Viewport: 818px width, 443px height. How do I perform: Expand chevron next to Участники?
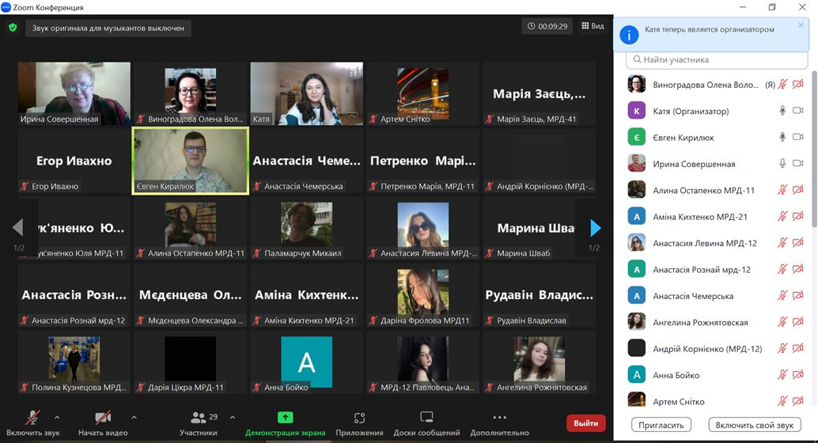click(x=233, y=417)
